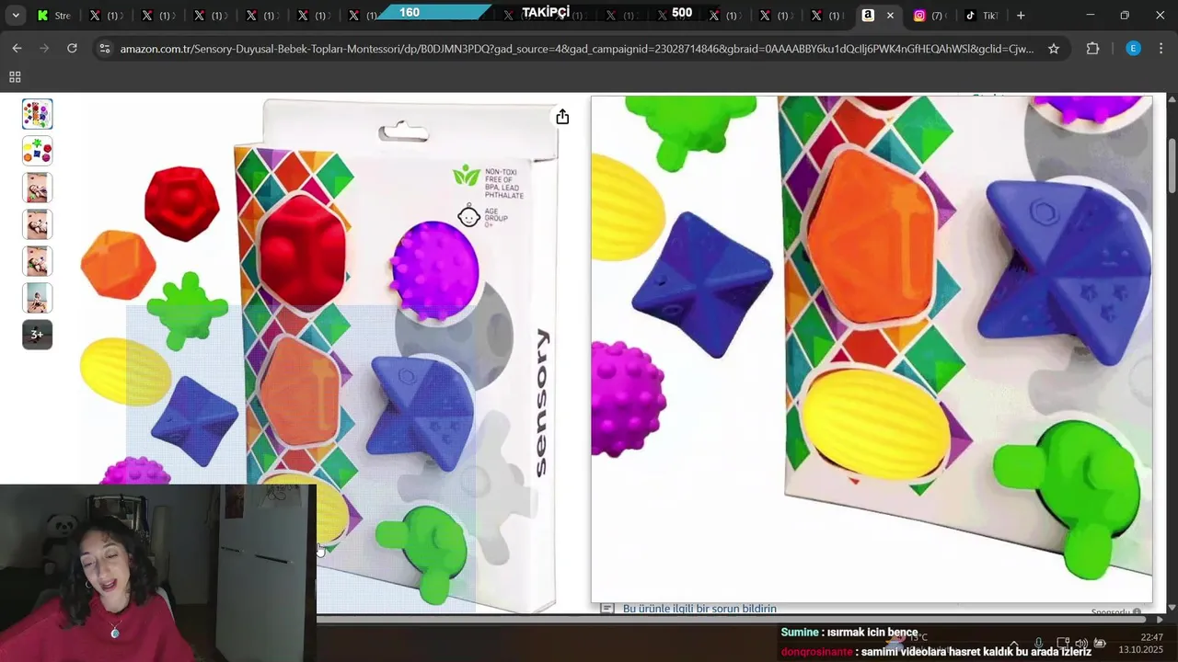Image resolution: width=1178 pixels, height=662 pixels.
Task: Click the page vertical scrollbar thumb
Action: pyautogui.click(x=1172, y=165)
